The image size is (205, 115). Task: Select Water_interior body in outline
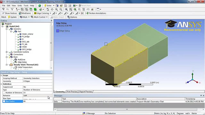tap(28, 34)
